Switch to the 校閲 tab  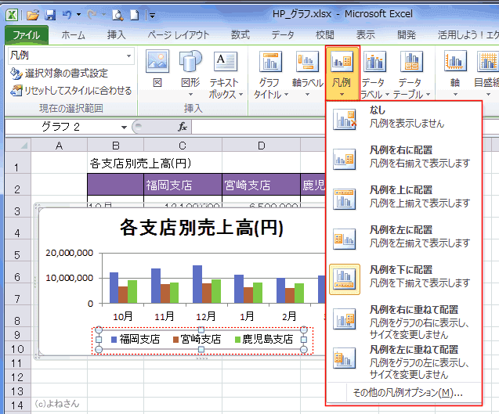(324, 34)
